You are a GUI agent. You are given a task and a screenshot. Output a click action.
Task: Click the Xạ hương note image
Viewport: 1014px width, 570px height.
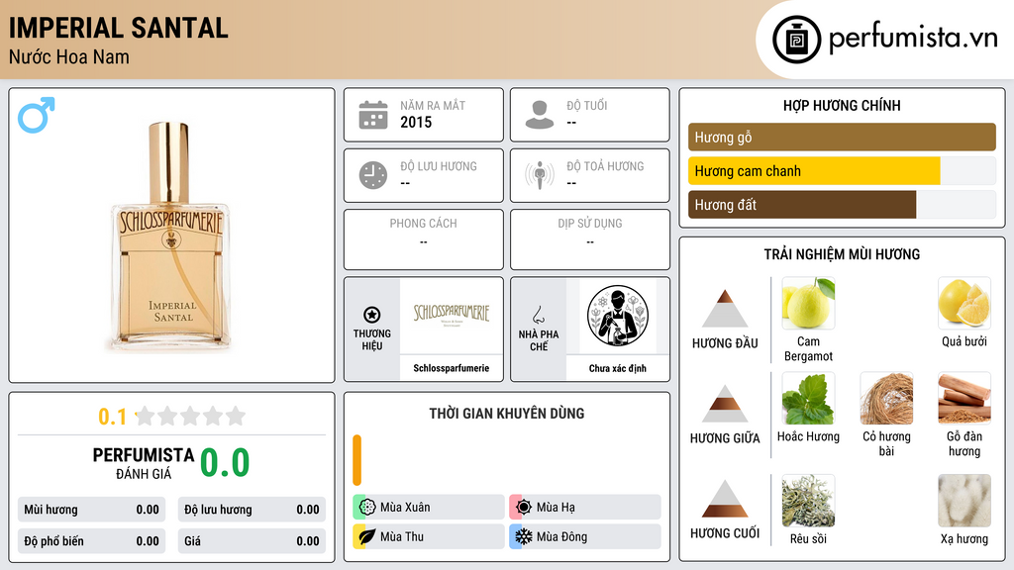964,501
